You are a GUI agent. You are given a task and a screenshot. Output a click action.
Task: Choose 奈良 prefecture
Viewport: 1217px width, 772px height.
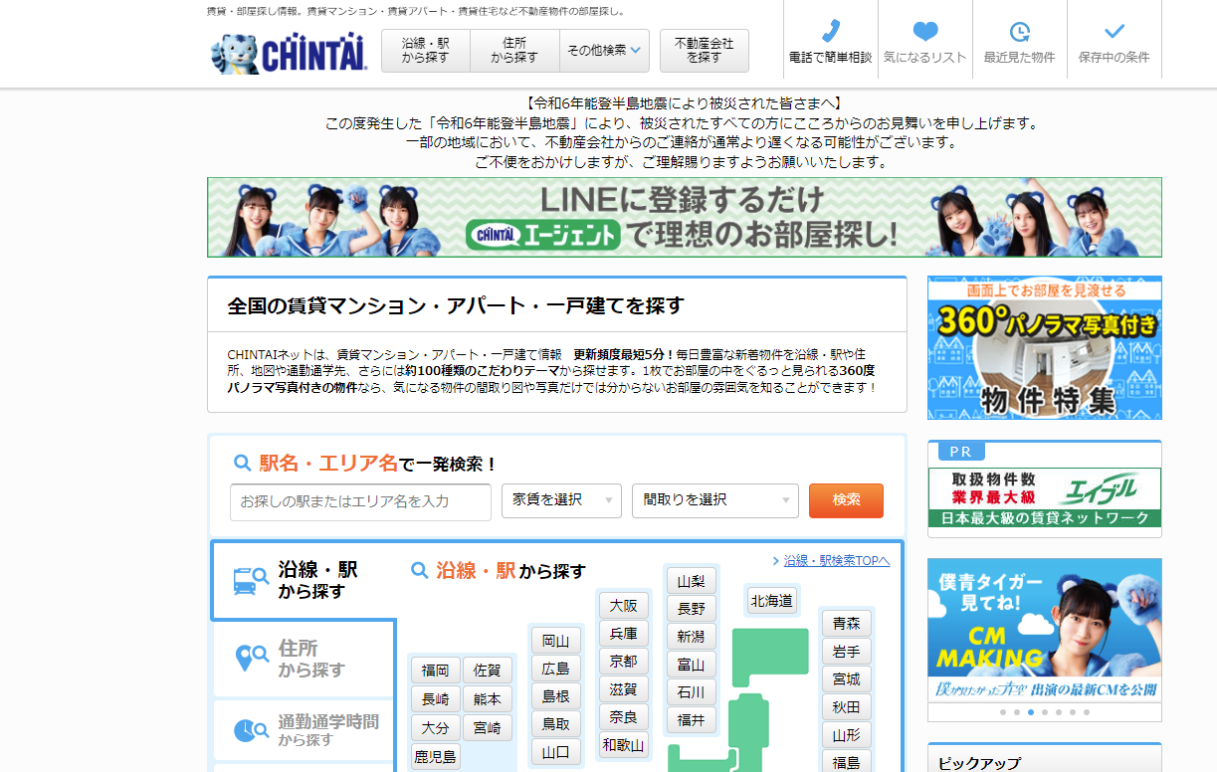(624, 716)
